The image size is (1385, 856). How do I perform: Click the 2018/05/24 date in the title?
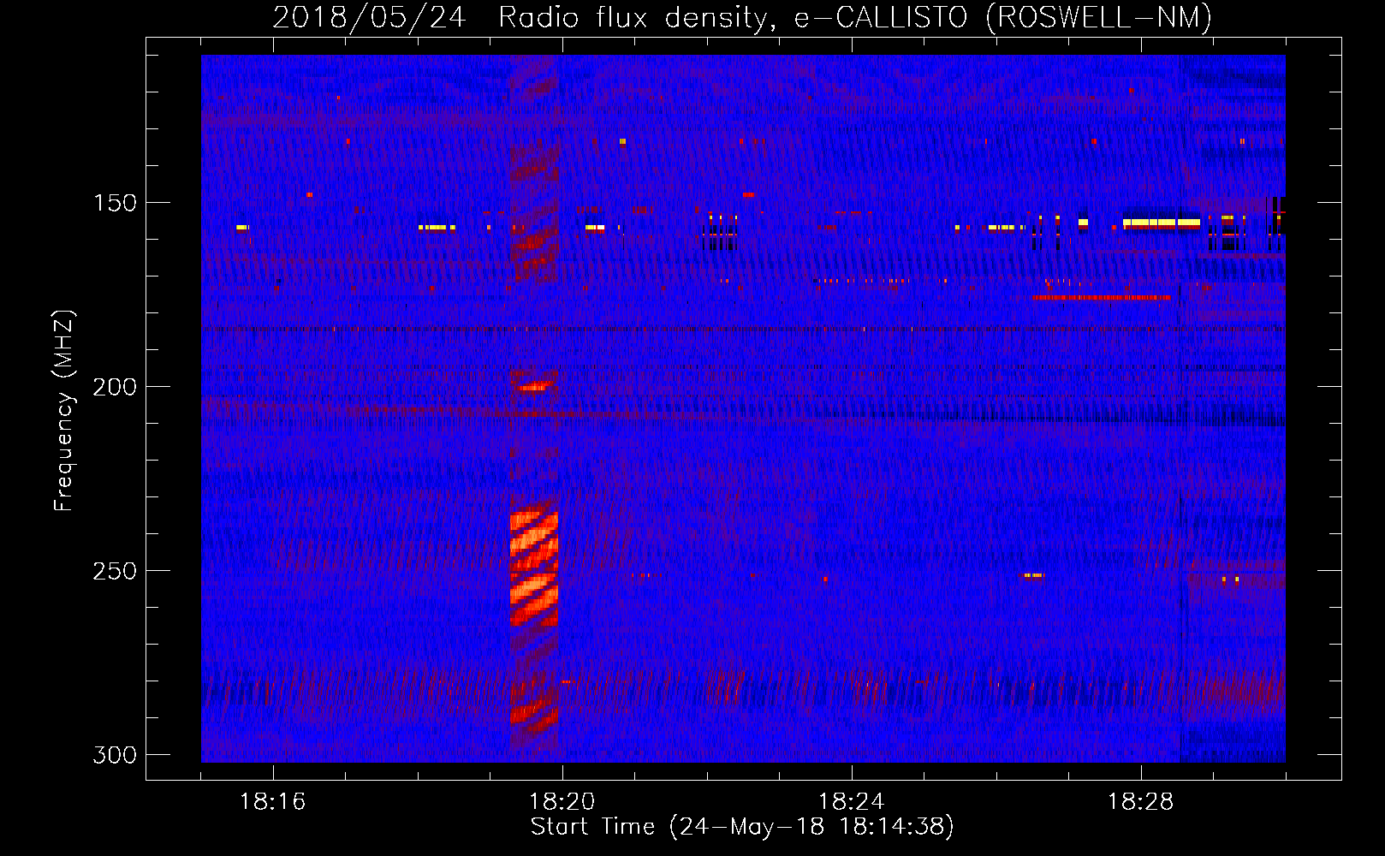tap(369, 17)
